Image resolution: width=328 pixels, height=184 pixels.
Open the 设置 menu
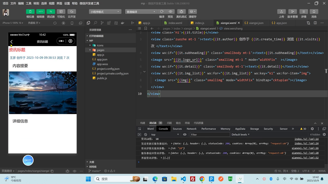pos(67,3)
